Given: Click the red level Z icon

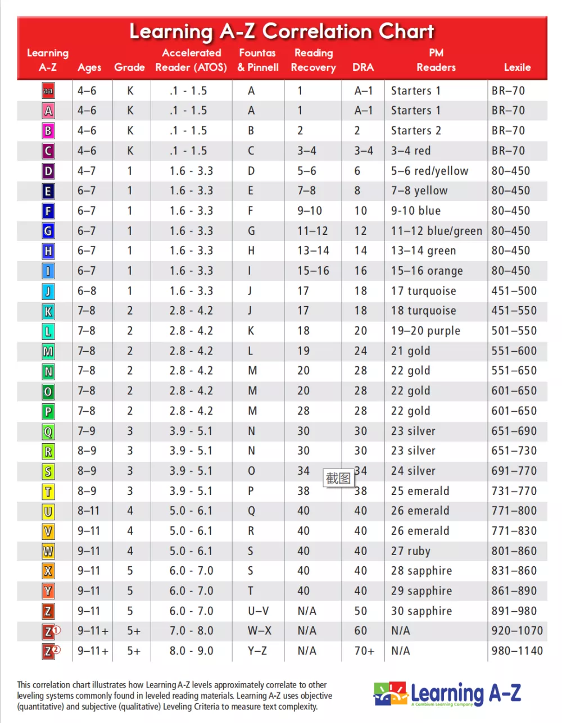Looking at the screenshot, I should (x=48, y=611).
